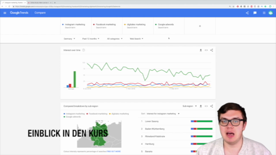Open the Past 12 months dropdown
Screen dimensions: 276x155
(91, 39)
